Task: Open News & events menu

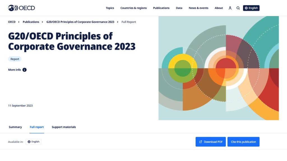Action: tap(198, 8)
